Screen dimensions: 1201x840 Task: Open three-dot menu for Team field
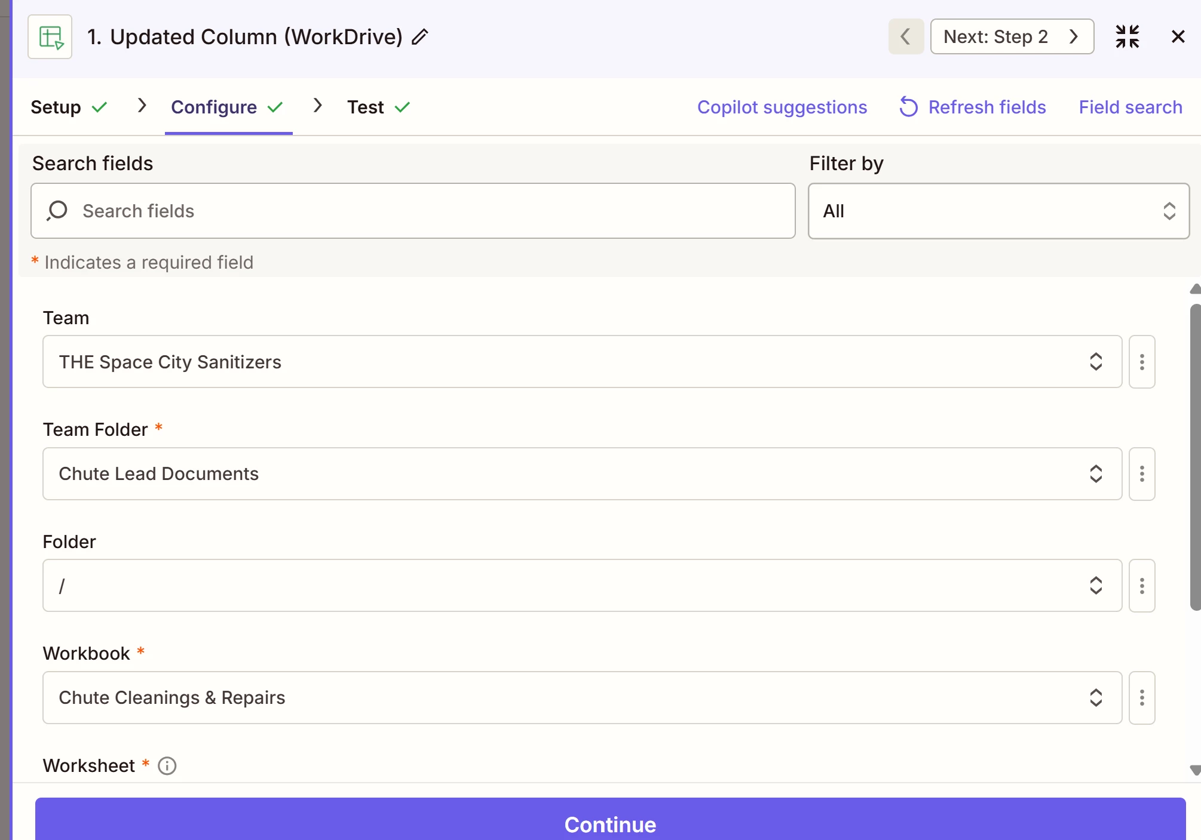click(x=1141, y=362)
